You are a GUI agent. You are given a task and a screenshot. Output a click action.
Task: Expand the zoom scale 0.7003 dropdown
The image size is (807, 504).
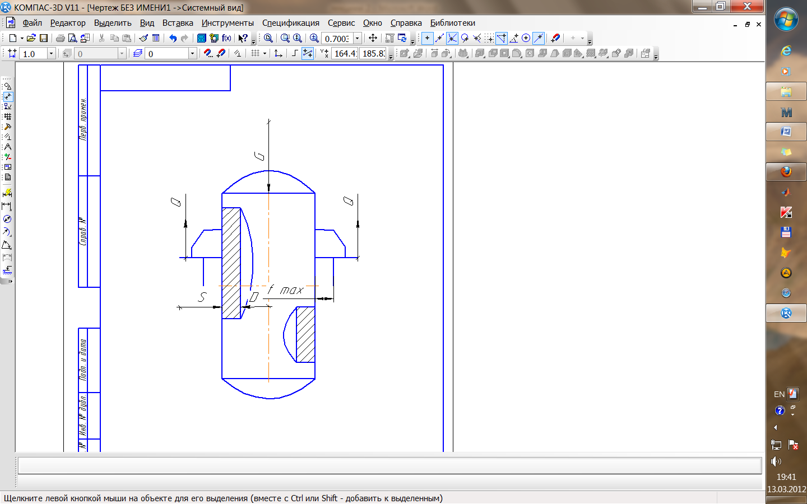pos(358,39)
